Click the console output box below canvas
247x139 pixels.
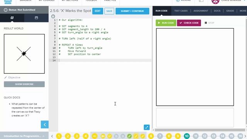(195, 117)
